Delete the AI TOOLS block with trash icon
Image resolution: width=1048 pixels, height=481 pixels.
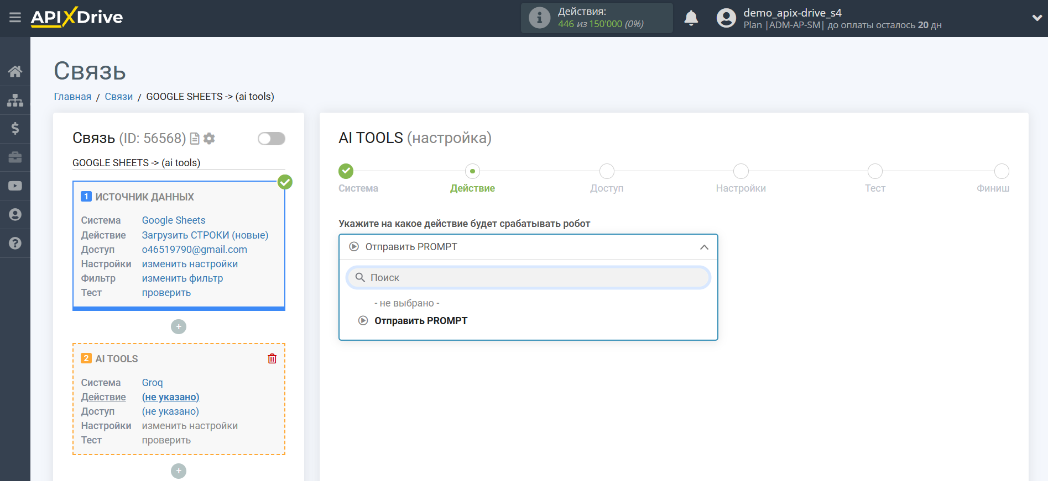coord(272,359)
